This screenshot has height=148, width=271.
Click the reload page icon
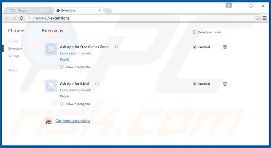(21, 18)
